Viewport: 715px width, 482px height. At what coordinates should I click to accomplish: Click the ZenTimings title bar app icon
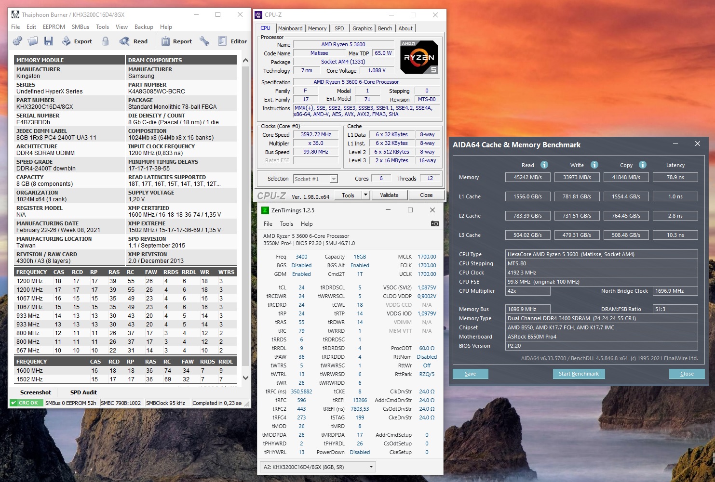pyautogui.click(x=265, y=210)
